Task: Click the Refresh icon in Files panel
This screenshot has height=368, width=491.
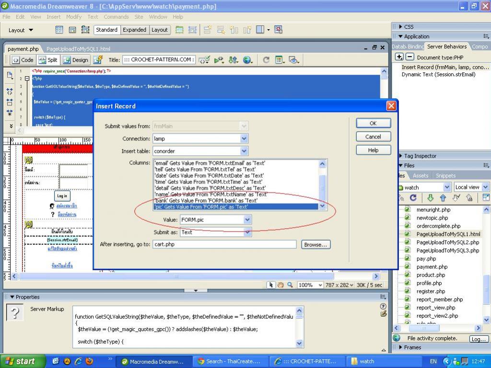Action: pos(413,197)
